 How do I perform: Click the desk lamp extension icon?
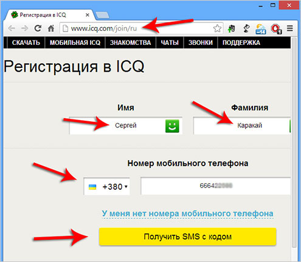click(246, 29)
